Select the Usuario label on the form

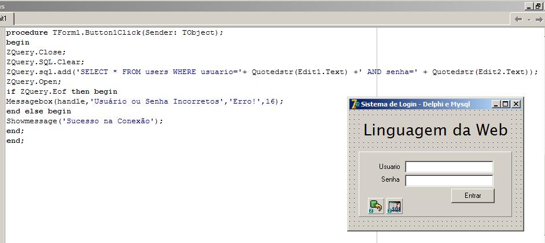(389, 167)
